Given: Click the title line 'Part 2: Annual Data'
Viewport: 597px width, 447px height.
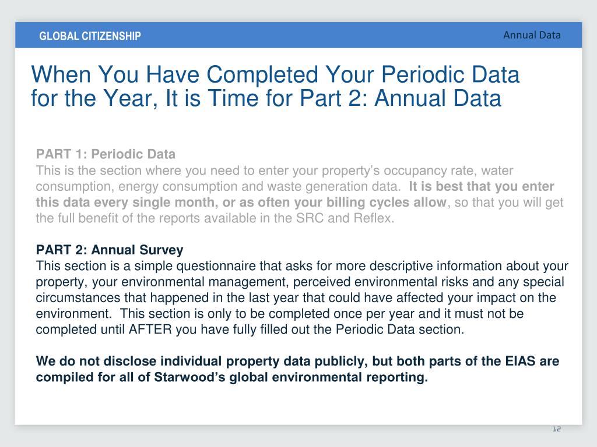Looking at the screenshot, I should pos(400,98).
